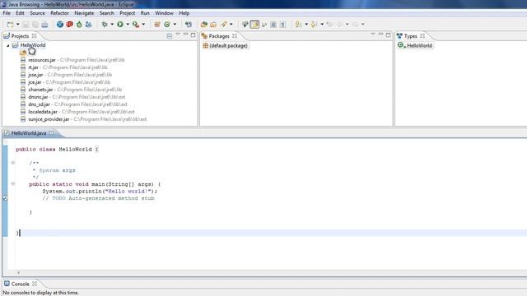The height and width of the screenshot is (296, 527).
Task: Select jsse.jar in the project tree
Action: (35, 75)
